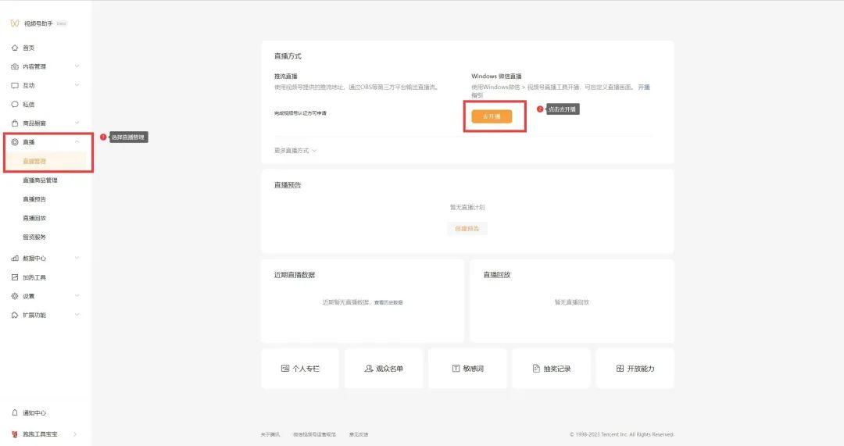This screenshot has width=844, height=446.
Task: Open the 观众名单 person icon card
Action: (369, 369)
